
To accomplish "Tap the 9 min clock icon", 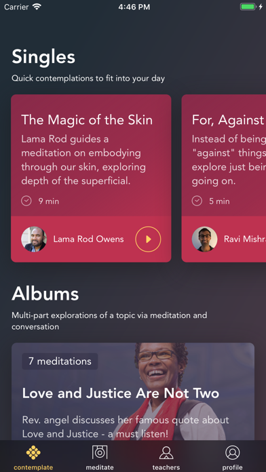I will coord(26,201).
